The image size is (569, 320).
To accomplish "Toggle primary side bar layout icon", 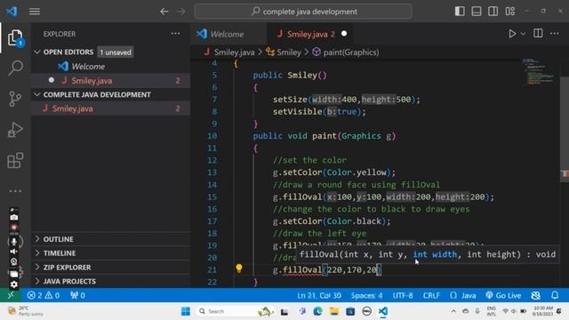I will pyautogui.click(x=460, y=12).
